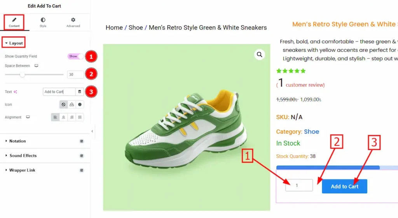Click the Alignment responsive device icon
The width and height of the screenshot is (398, 218).
coord(28,117)
